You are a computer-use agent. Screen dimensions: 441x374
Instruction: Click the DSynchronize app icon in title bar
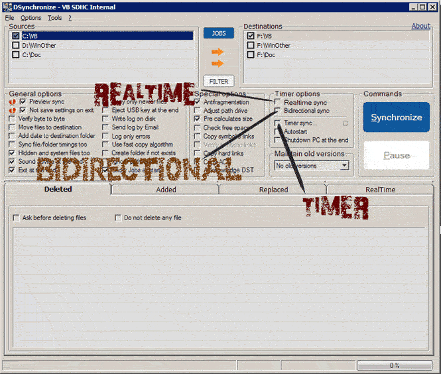click(7, 7)
